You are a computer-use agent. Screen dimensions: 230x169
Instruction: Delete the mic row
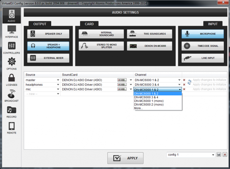(x=184, y=89)
